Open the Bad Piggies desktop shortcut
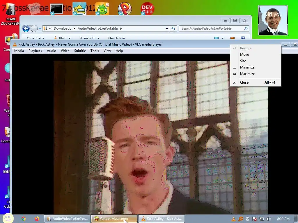Viewport: 298px width, 223px height. [102, 9]
